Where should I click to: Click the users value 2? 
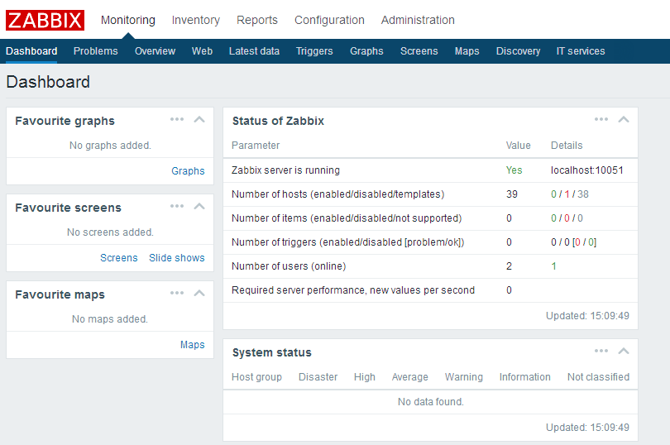509,266
